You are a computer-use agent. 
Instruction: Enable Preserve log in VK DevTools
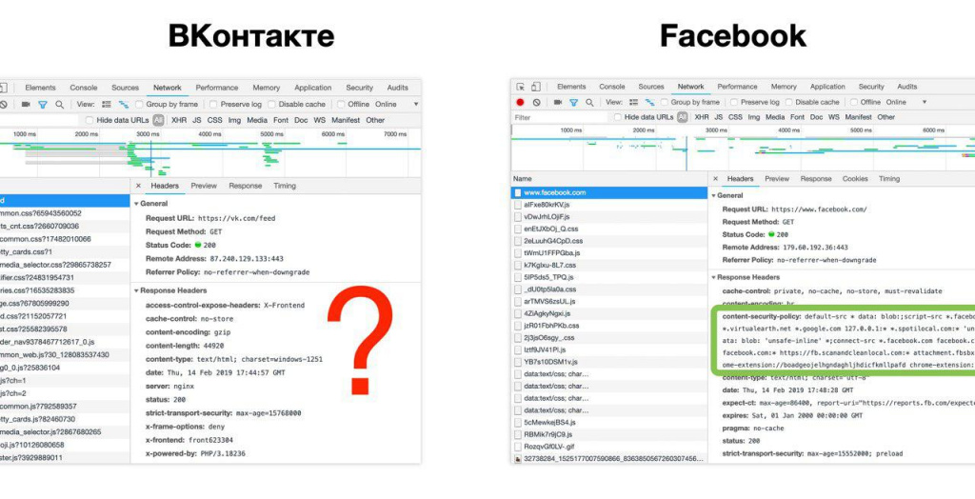coord(213,105)
